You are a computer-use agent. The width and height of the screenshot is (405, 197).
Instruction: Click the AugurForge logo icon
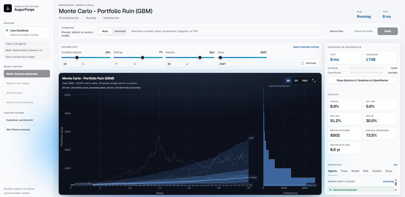pyautogui.click(x=8, y=8)
